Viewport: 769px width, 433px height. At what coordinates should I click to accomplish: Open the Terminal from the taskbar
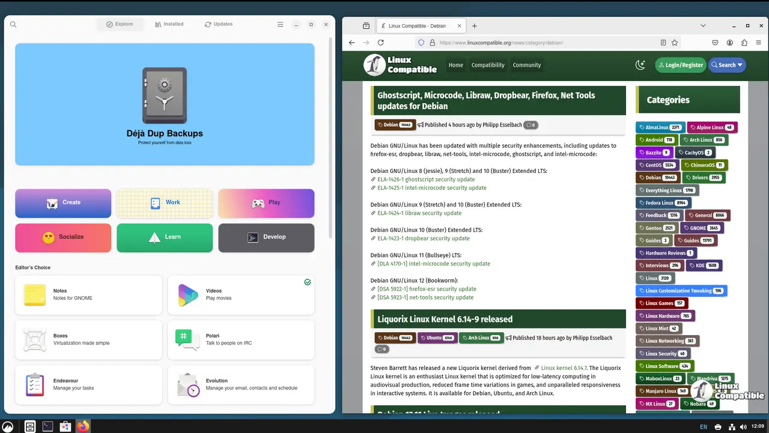pos(47,426)
